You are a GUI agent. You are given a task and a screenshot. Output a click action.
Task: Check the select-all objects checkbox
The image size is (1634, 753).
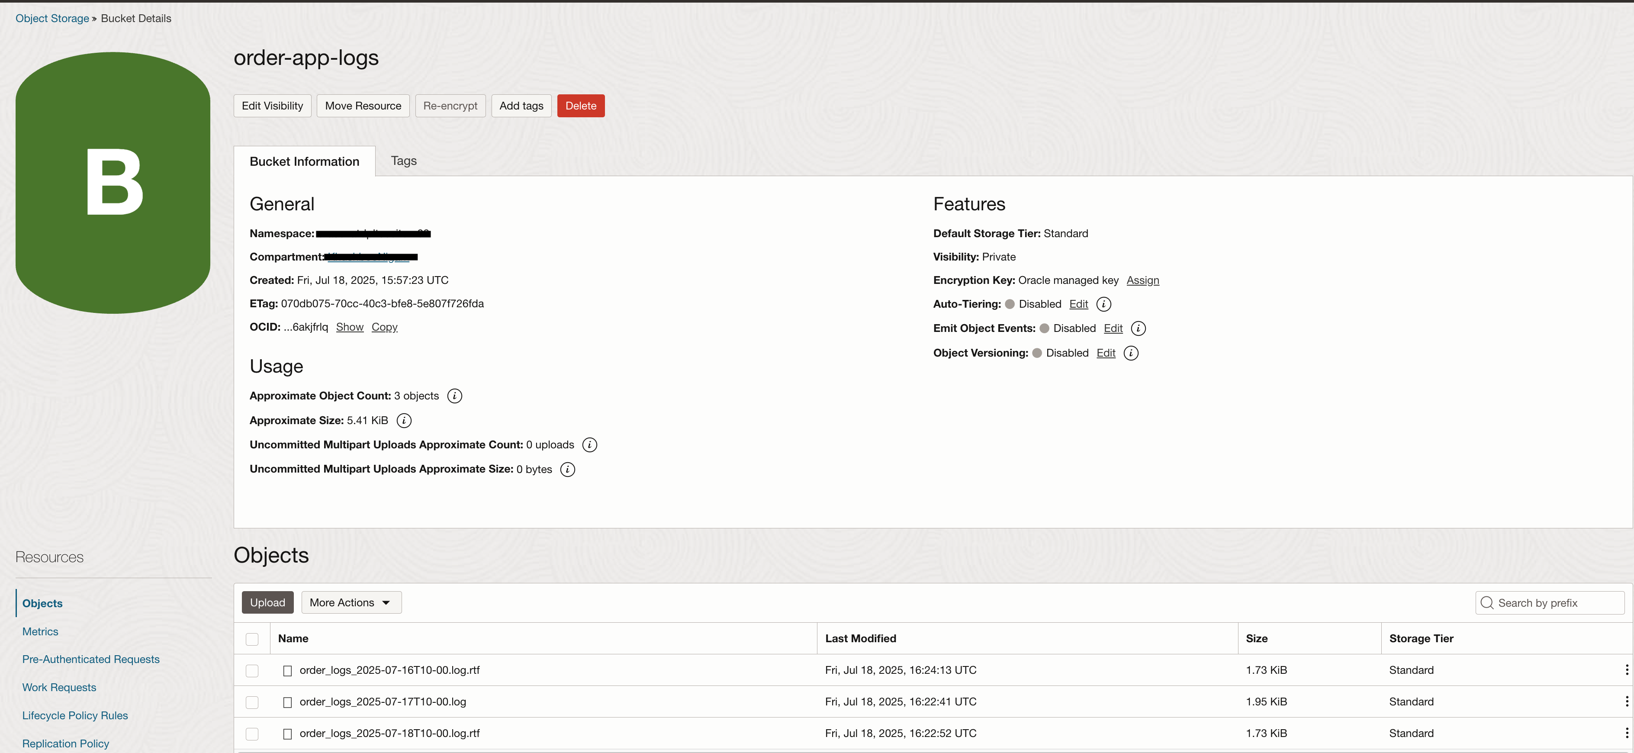tap(252, 639)
